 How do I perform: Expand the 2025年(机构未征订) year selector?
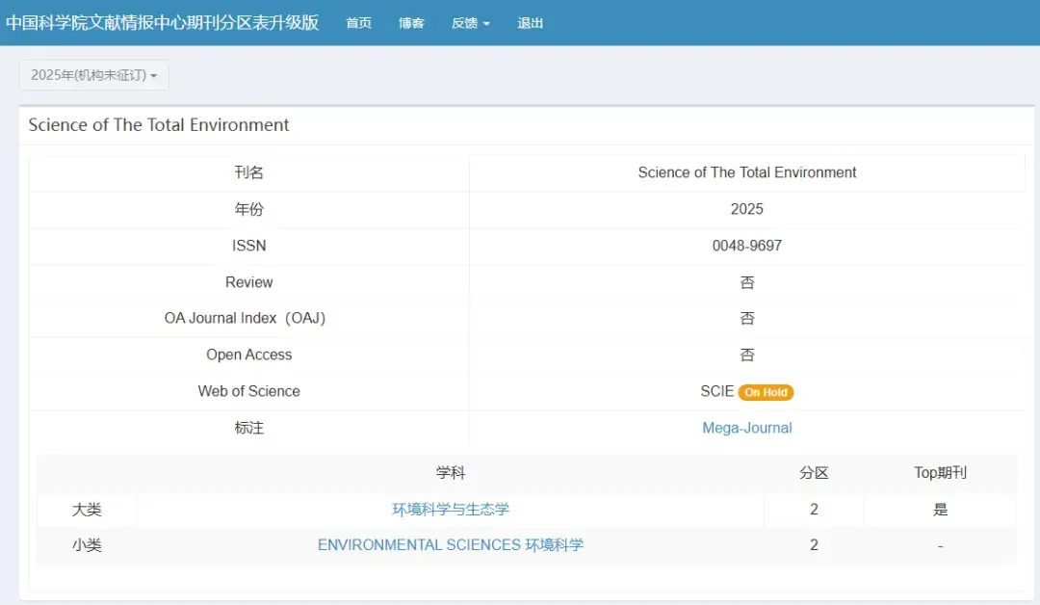click(93, 75)
